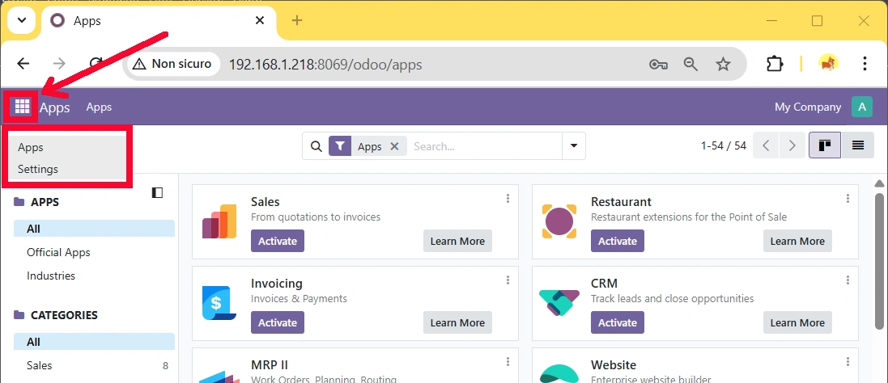The image size is (888, 383).
Task: Open the main apps grid menu
Action: click(22, 106)
